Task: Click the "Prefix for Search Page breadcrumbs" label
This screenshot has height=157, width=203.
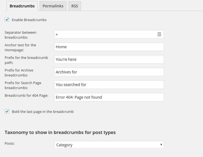Action: coord(23,85)
